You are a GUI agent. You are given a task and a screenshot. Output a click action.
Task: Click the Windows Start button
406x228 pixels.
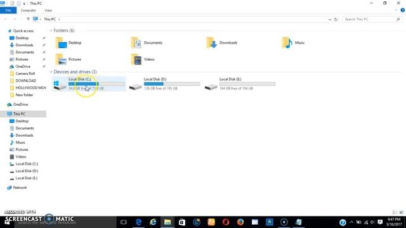pos(7,222)
